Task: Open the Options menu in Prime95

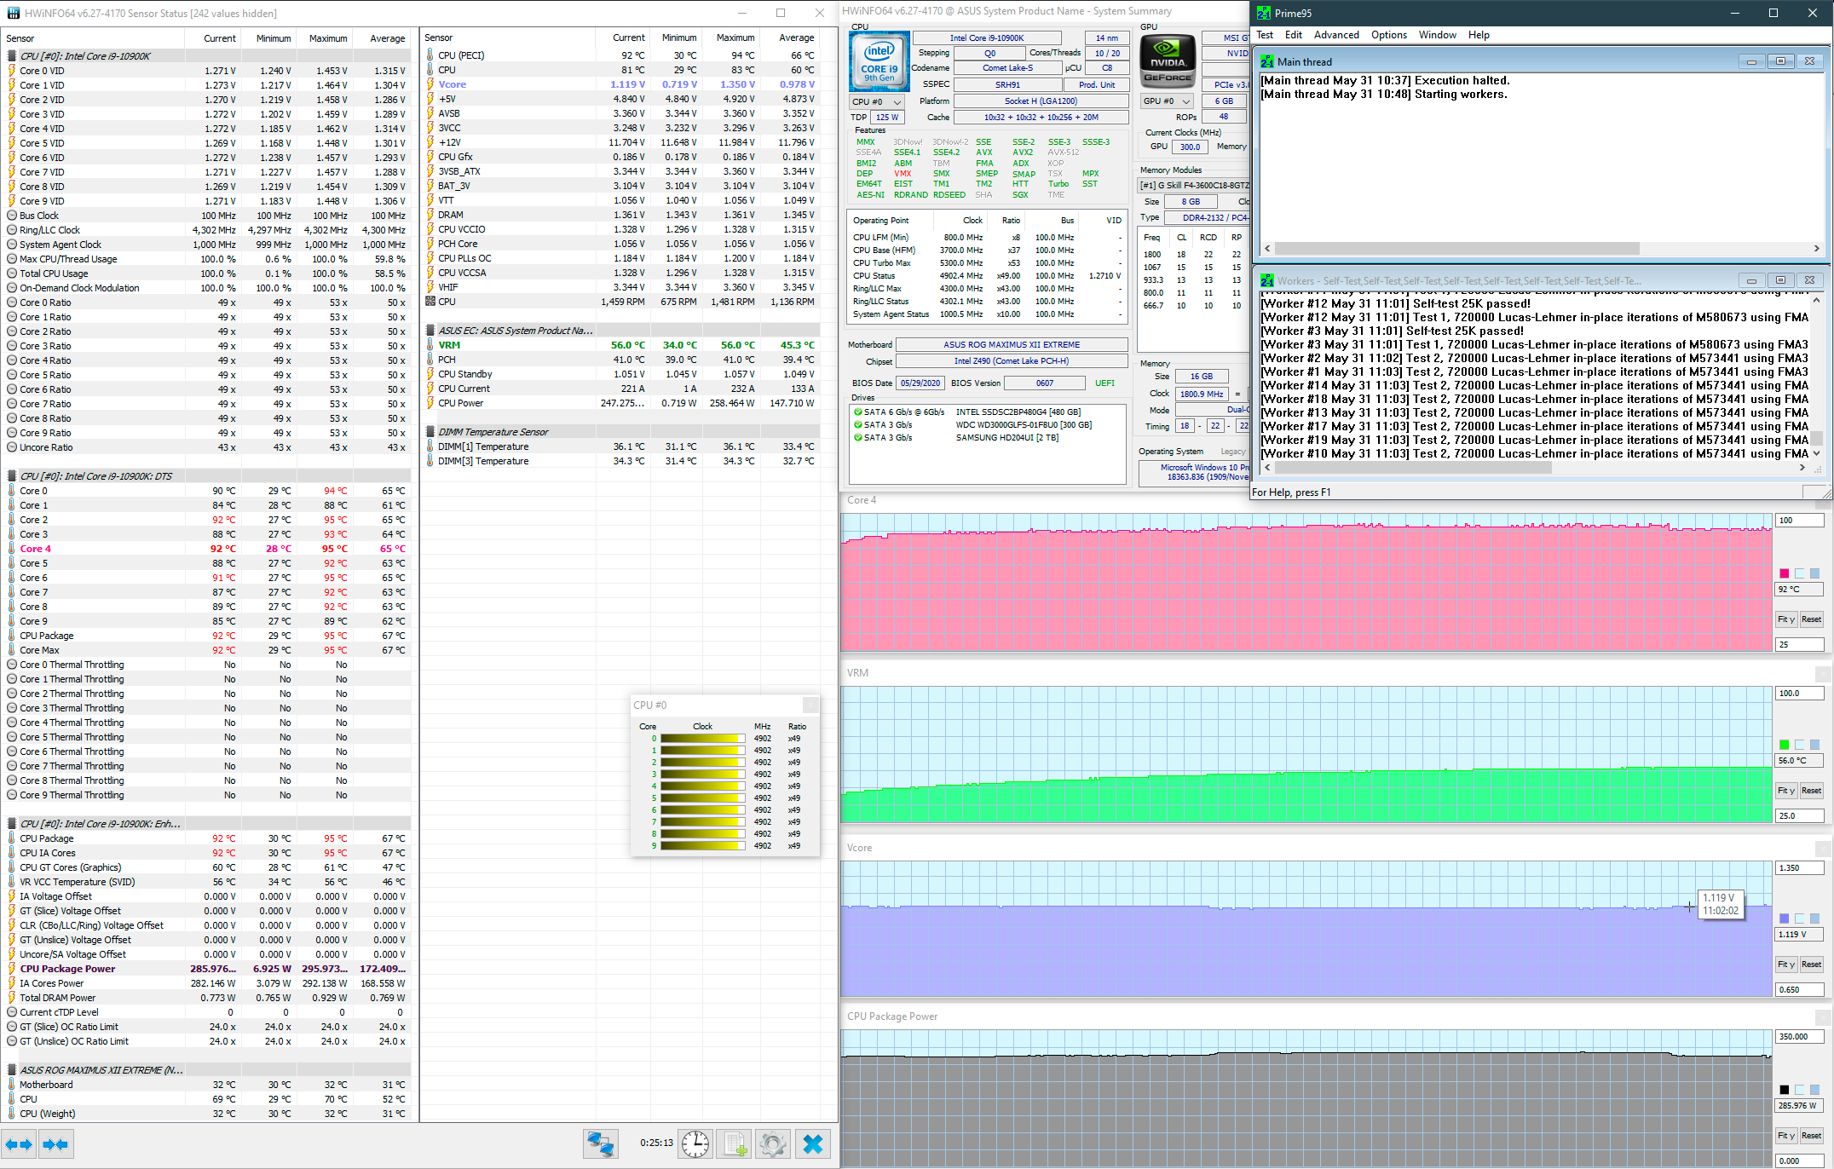Action: point(1388,35)
